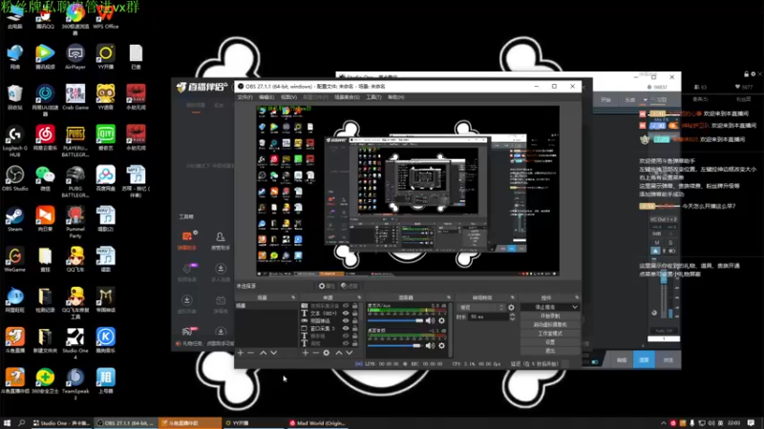Click exit button in OBS controls
This screenshot has width=764, height=429.
550,351
